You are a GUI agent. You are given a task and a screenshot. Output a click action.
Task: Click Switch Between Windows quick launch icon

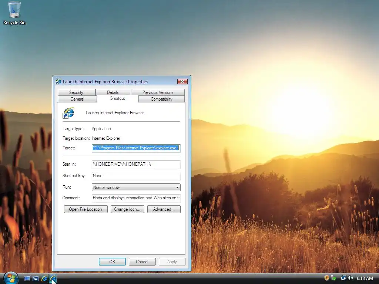pos(36,278)
